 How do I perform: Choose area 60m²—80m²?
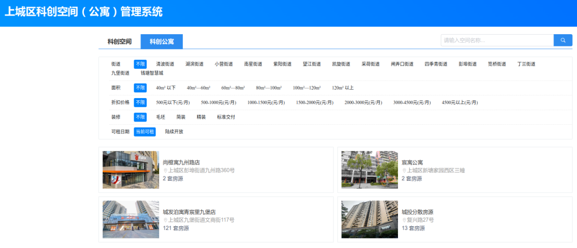[233, 88]
